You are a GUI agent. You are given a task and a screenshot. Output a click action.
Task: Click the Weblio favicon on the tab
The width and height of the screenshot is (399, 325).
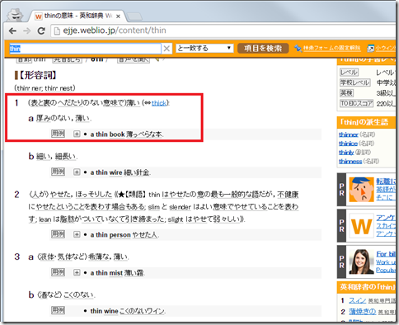39,16
